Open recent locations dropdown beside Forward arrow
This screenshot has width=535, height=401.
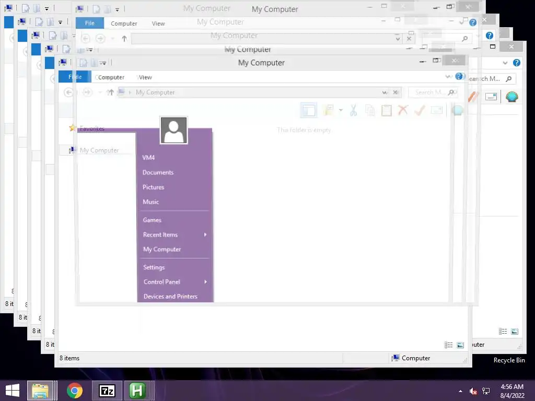click(100, 92)
